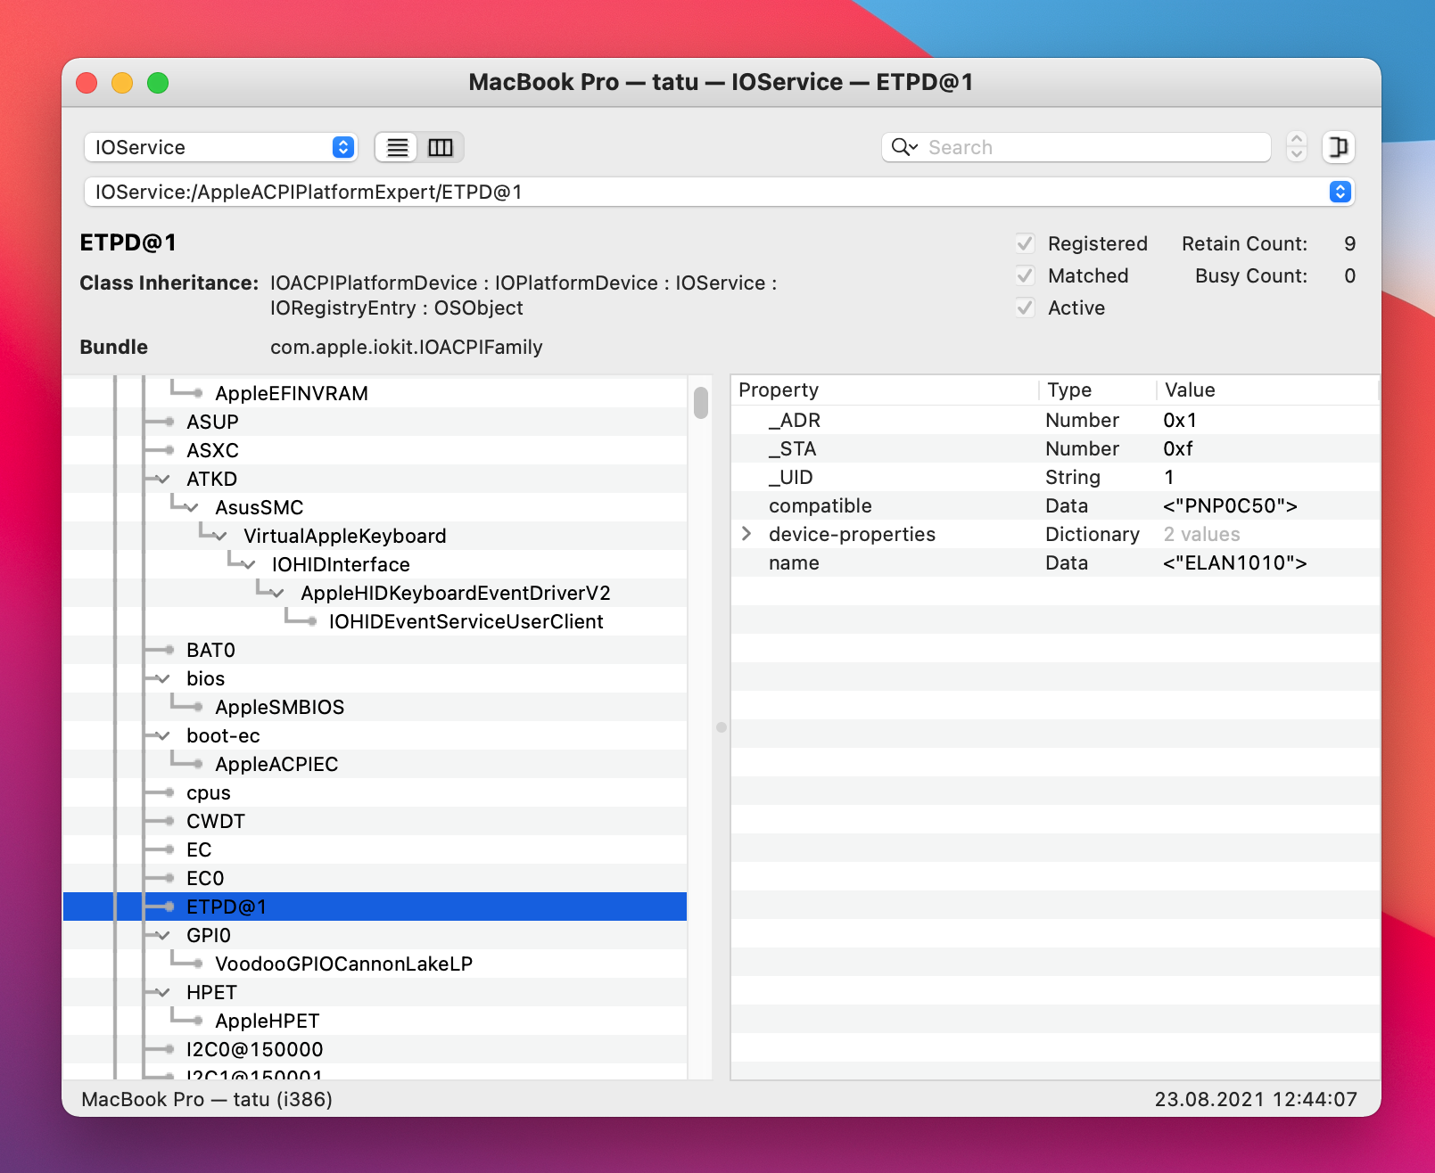The width and height of the screenshot is (1435, 1173).
Task: Click inside the Search field
Action: pyautogui.click(x=1070, y=147)
